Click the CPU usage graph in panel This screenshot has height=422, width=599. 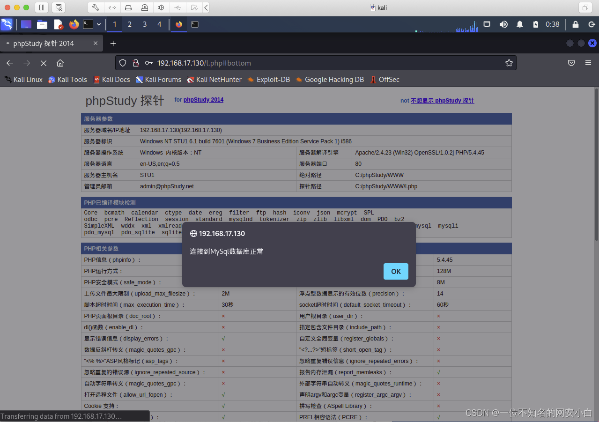click(447, 26)
